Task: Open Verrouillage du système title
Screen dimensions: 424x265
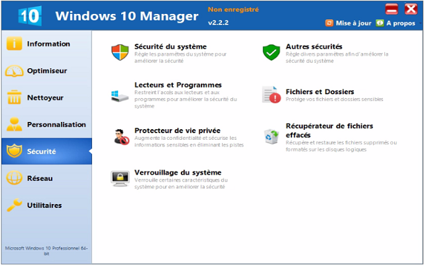Action: pyautogui.click(x=178, y=172)
